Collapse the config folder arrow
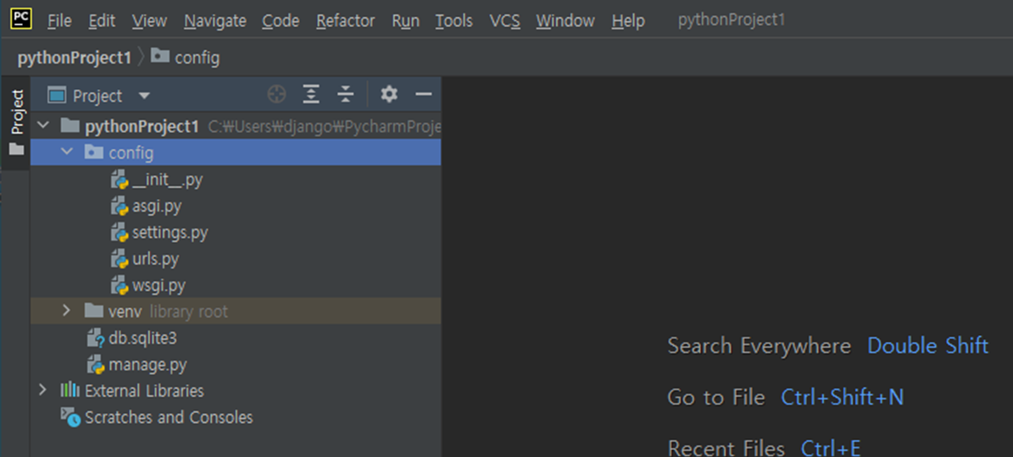Screen dimensions: 1013x457 pos(66,152)
